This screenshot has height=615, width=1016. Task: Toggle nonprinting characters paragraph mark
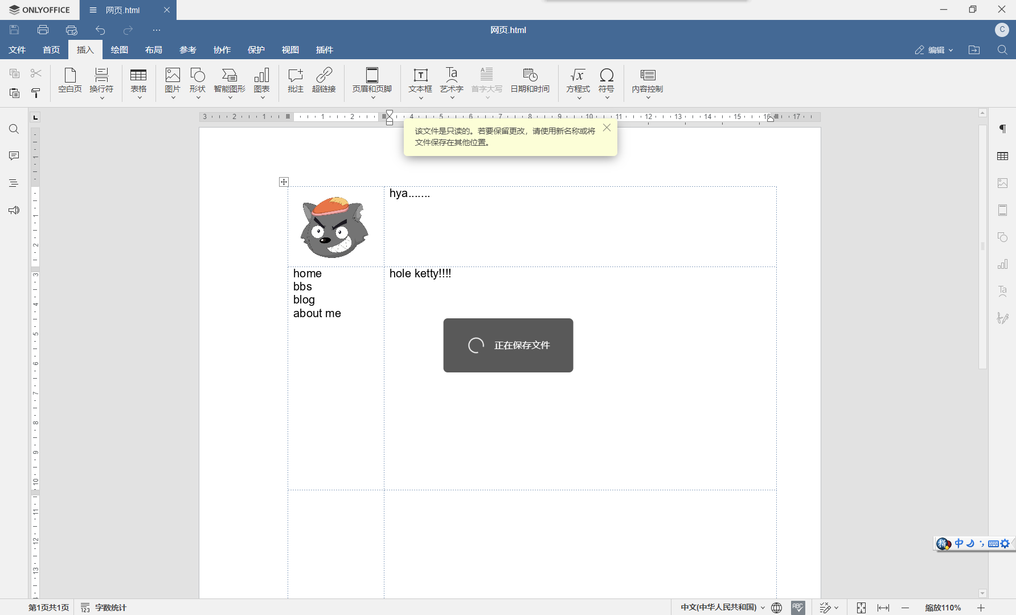pyautogui.click(x=1002, y=129)
